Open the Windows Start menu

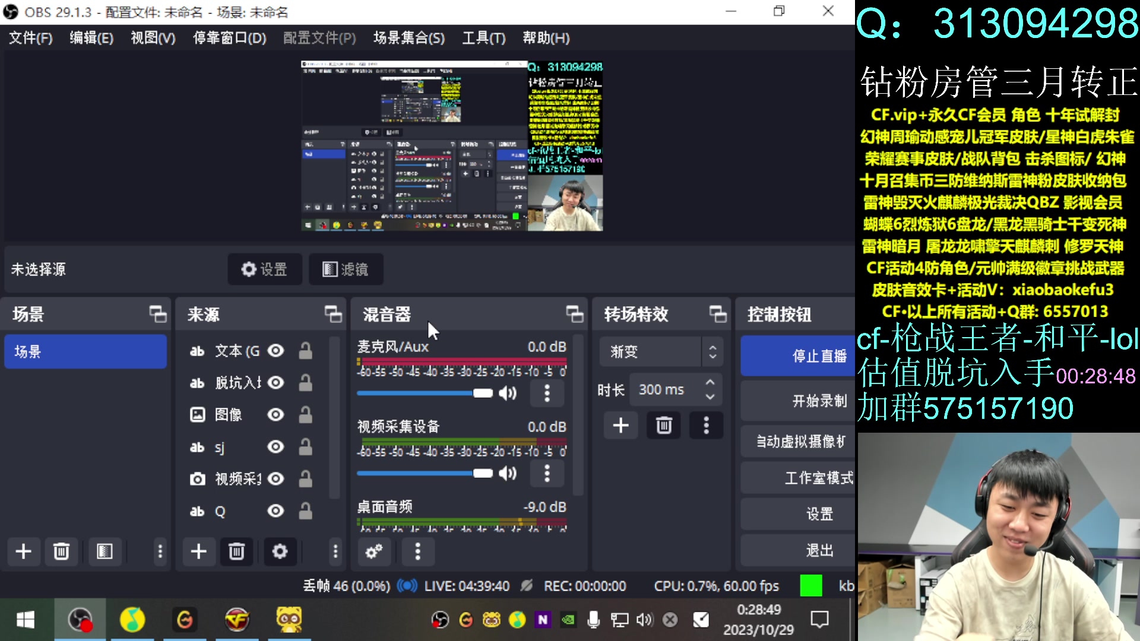25,620
